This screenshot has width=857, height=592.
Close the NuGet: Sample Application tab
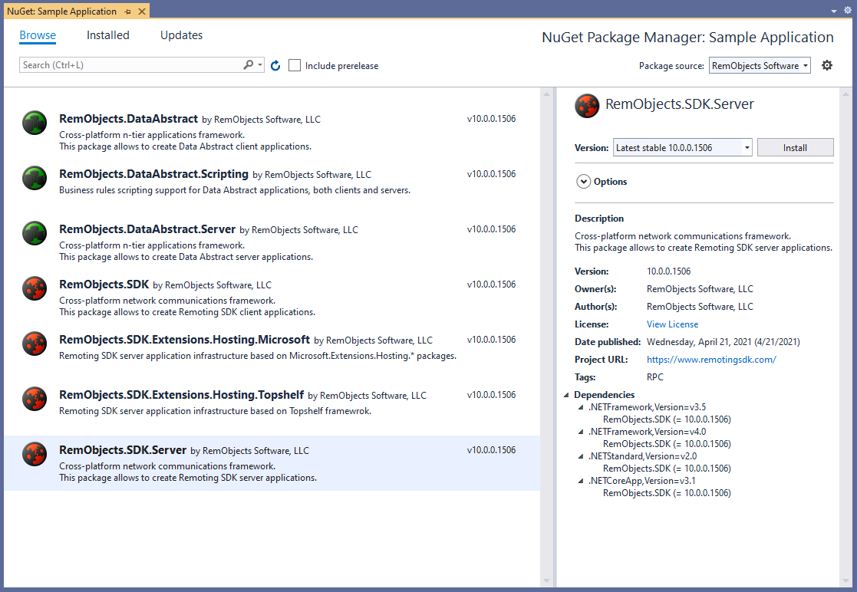pos(142,12)
